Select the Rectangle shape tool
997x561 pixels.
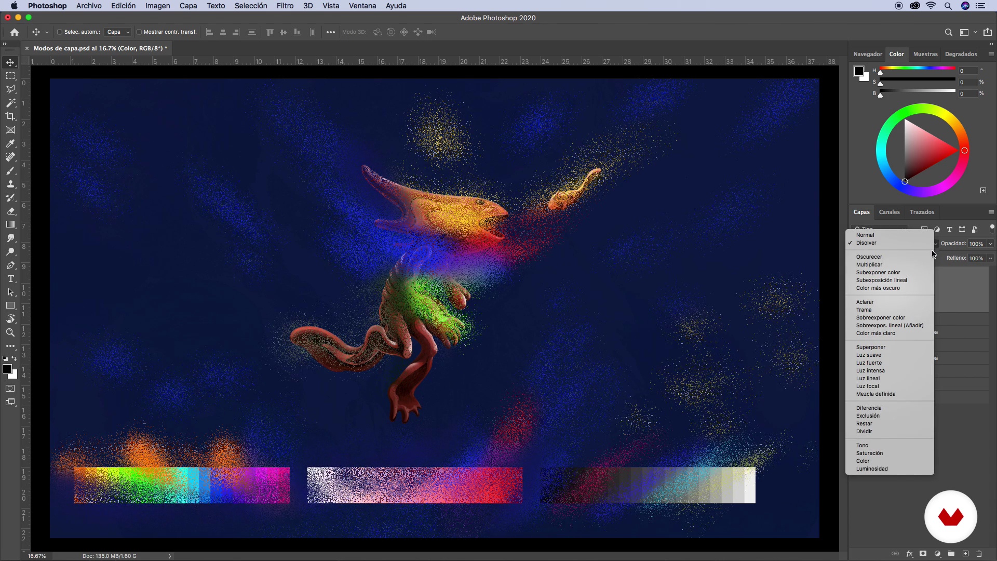point(10,305)
